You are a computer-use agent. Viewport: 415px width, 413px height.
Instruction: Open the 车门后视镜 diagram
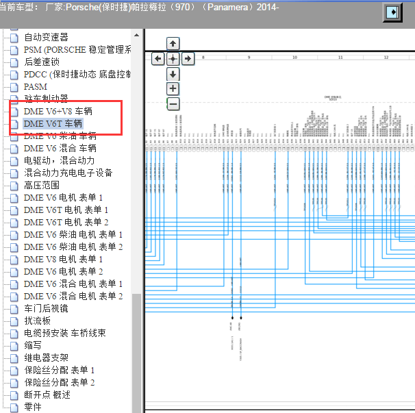[47, 308]
